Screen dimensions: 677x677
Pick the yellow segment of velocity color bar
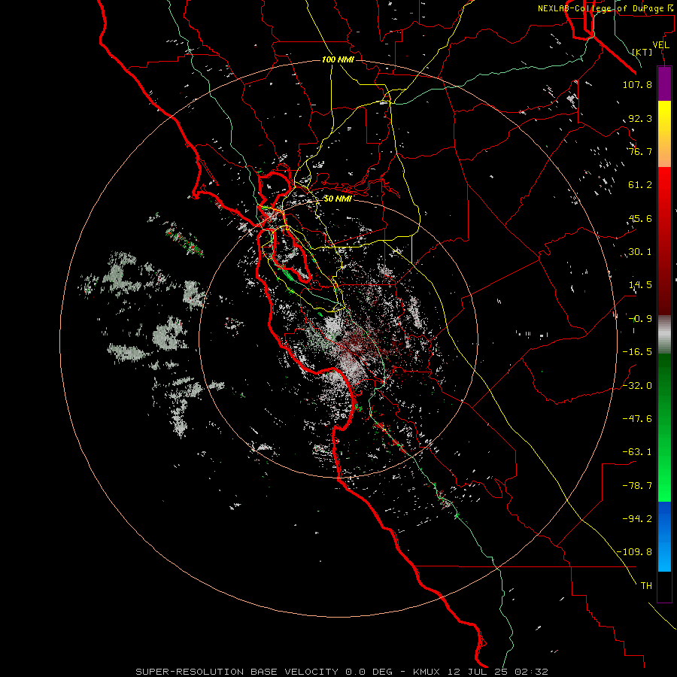[x=664, y=134]
